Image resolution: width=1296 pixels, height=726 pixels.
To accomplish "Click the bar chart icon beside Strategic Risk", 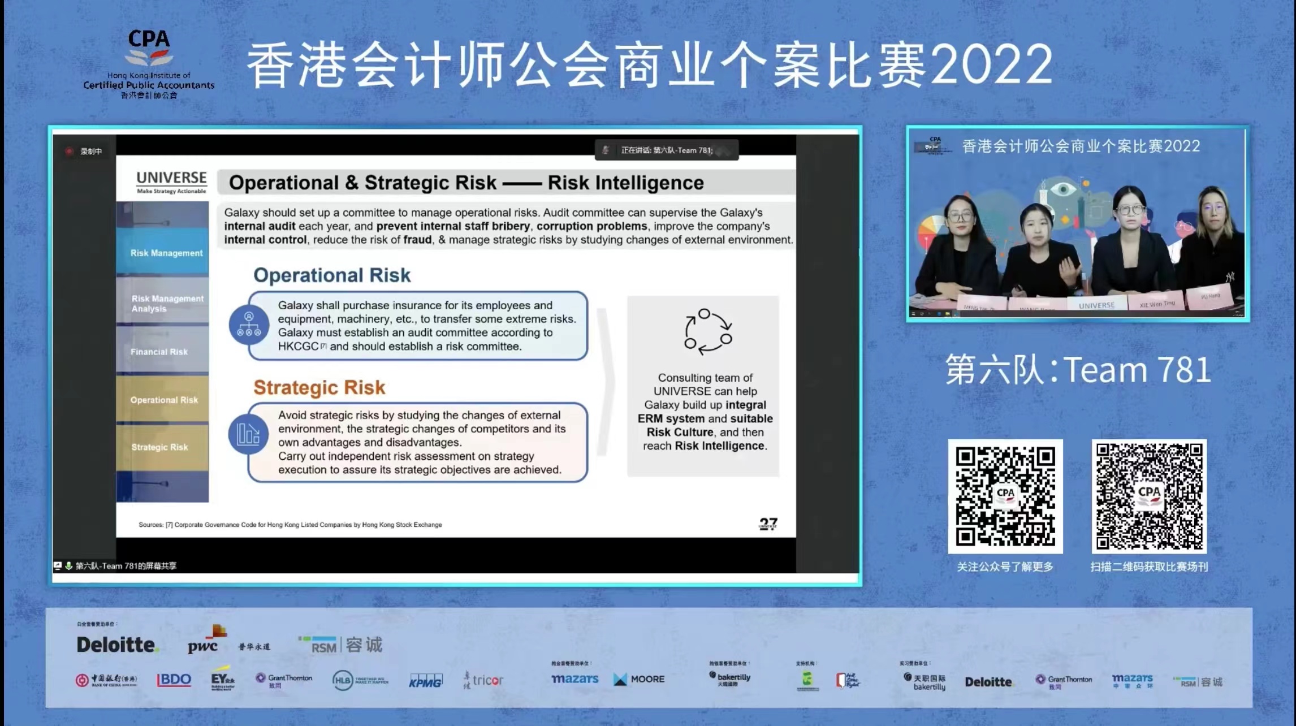I will pyautogui.click(x=248, y=434).
